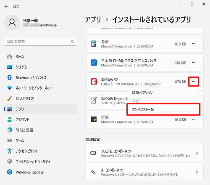Image resolution: width=210 pixels, height=185 pixels.
Task: Open システム settings
Action: point(41,67)
